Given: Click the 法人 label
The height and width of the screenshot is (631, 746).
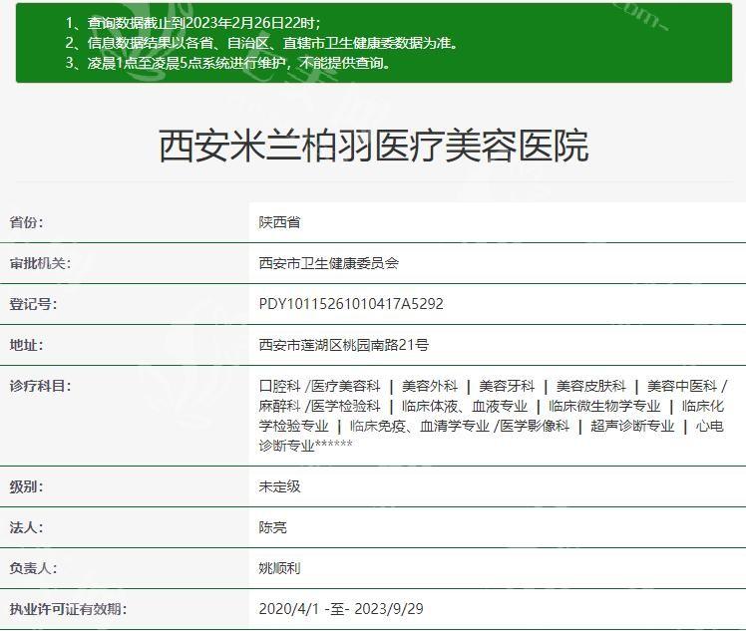Looking at the screenshot, I should [x=26, y=527].
